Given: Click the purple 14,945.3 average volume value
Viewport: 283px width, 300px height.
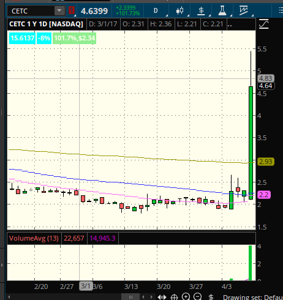Looking at the screenshot, I should pyautogui.click(x=102, y=238).
